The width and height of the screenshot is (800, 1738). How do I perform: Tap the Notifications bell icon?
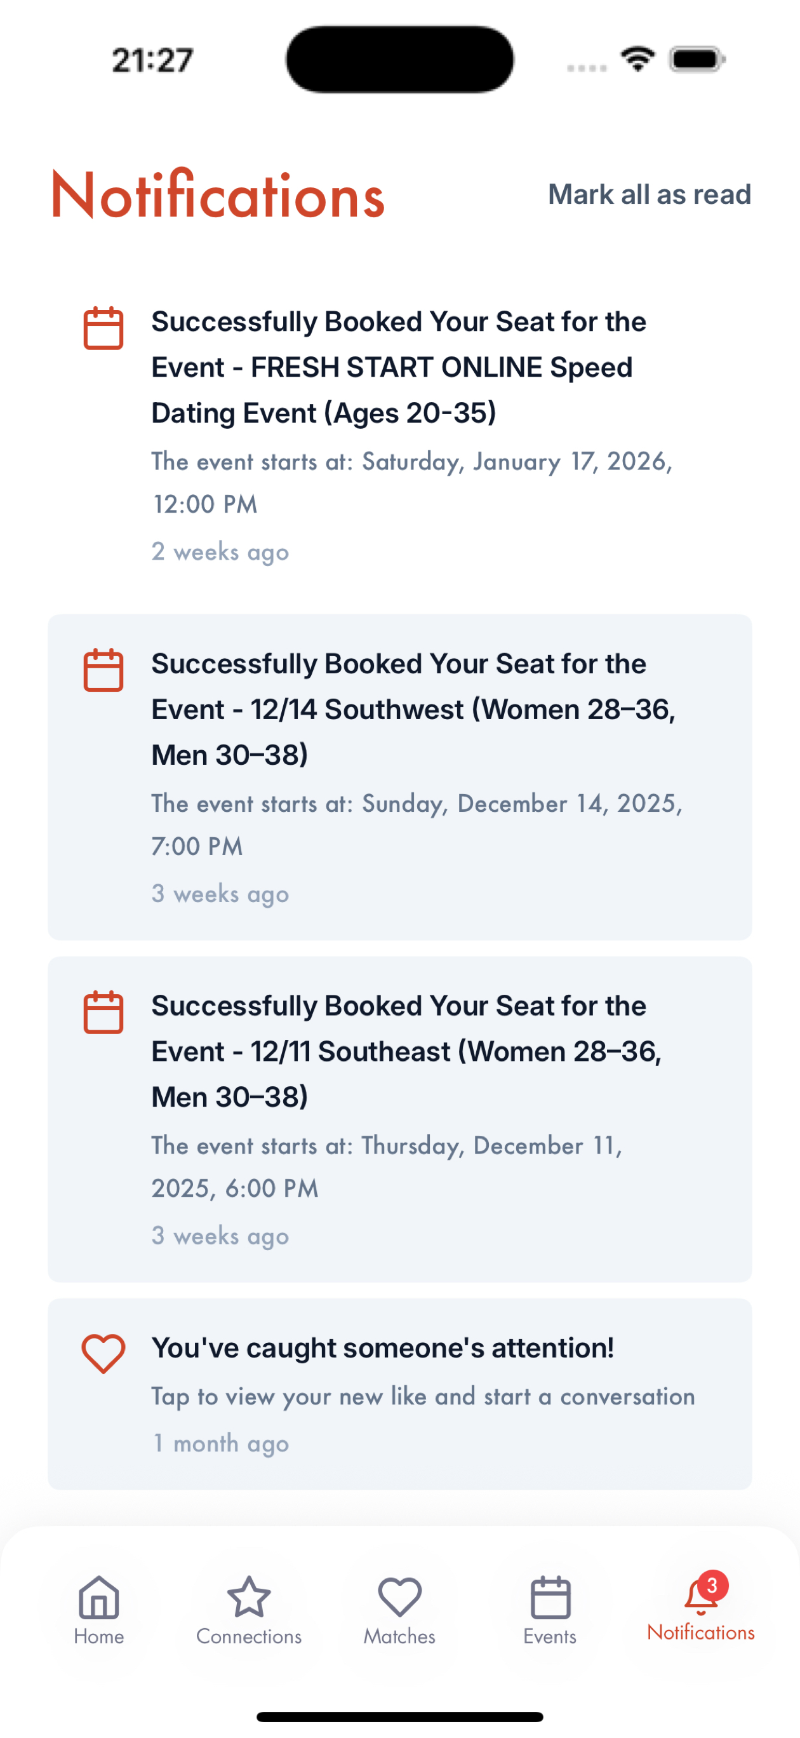[x=700, y=1597]
